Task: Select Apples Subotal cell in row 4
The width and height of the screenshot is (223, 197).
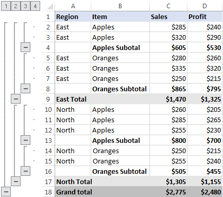Action: 120,47
